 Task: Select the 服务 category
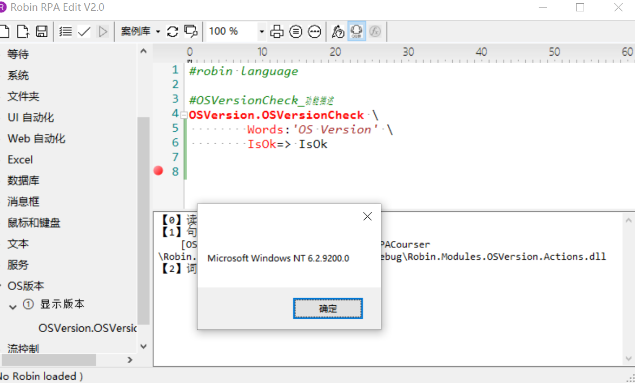(18, 265)
